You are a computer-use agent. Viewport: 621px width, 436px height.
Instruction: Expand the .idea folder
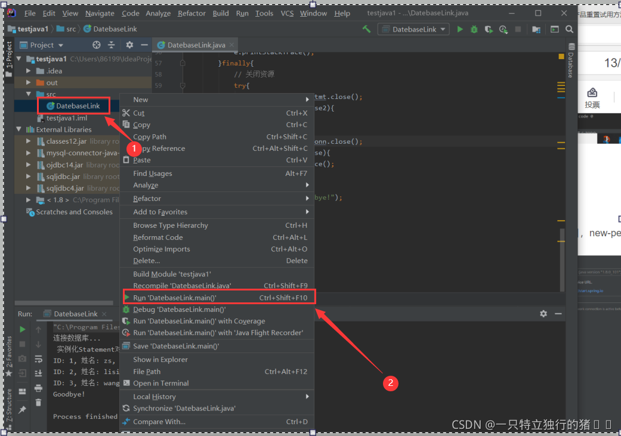28,71
